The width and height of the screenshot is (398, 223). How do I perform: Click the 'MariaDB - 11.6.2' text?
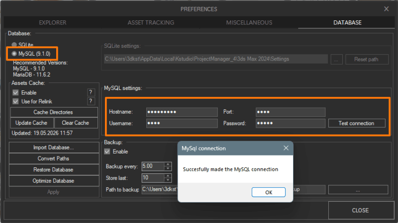click(x=32, y=75)
